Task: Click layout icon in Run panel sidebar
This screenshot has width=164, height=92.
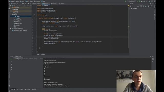Action: [x=11, y=67]
